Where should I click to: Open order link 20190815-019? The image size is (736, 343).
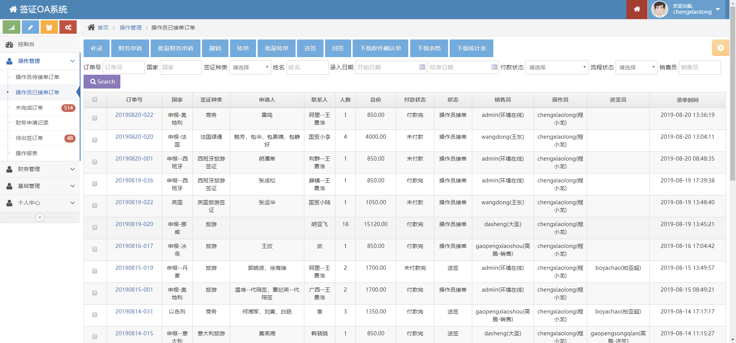coord(134,268)
